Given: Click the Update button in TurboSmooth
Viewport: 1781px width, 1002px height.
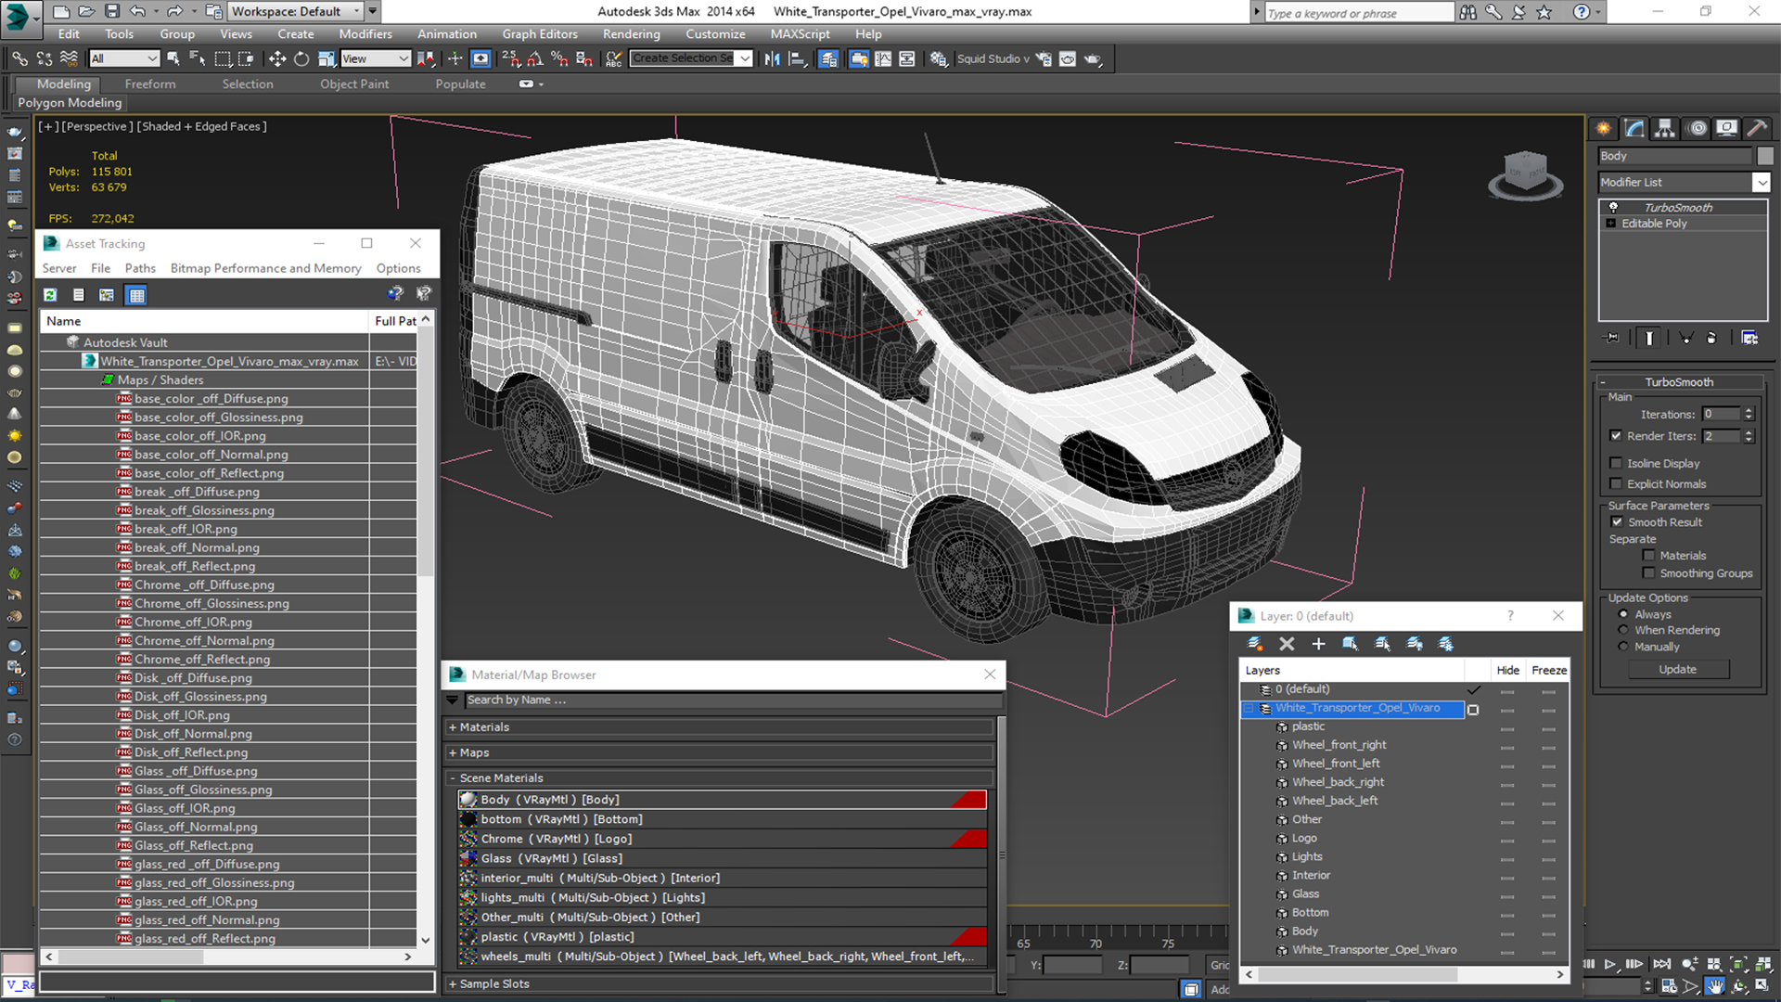Looking at the screenshot, I should pyautogui.click(x=1677, y=669).
